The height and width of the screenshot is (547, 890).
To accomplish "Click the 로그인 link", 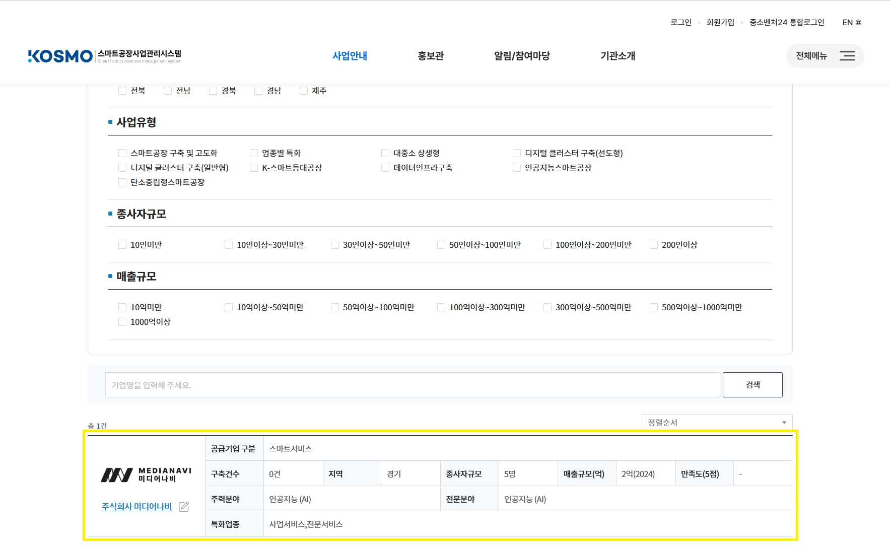I will click(x=680, y=23).
